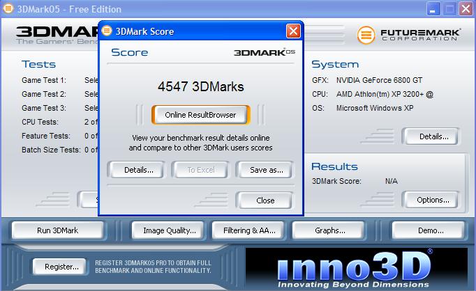
Task: Click Save as... in score dialog
Action: tap(266, 170)
